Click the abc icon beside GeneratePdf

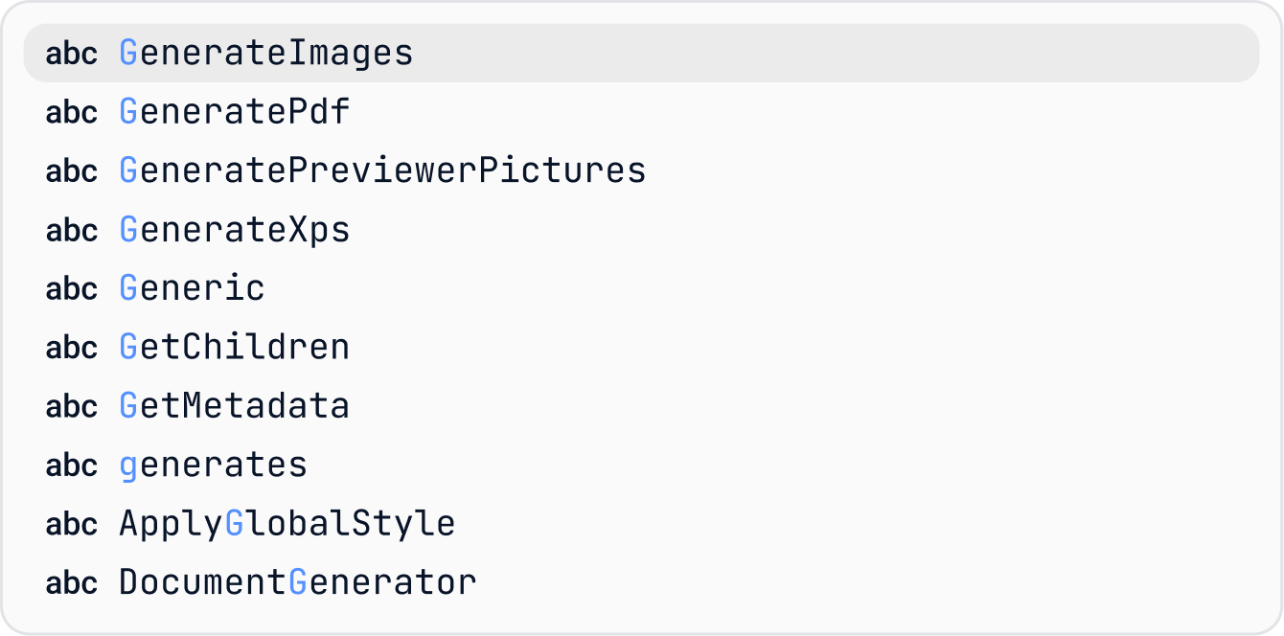[72, 112]
